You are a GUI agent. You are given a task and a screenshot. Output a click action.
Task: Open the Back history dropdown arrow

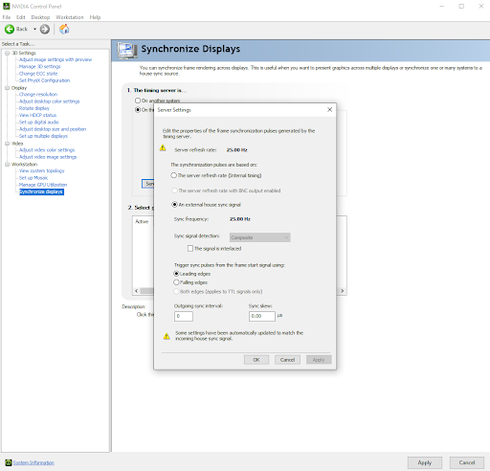click(34, 30)
